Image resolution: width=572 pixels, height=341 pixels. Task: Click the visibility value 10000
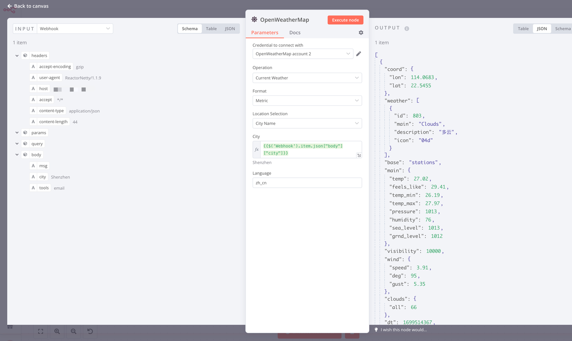(x=433, y=251)
